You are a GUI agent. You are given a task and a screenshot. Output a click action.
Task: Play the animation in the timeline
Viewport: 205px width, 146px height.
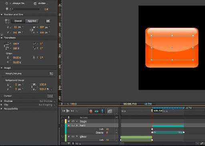pos(68,111)
